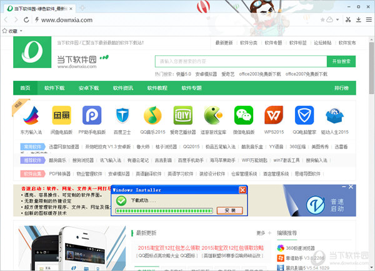Screen dimensions: 375x271
Task: Open the 软件资讯 navigation tab
Action: coord(123,88)
